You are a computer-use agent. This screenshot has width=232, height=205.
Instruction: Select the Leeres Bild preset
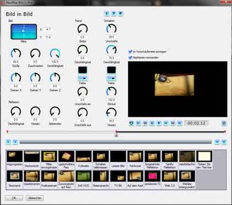click(x=118, y=156)
